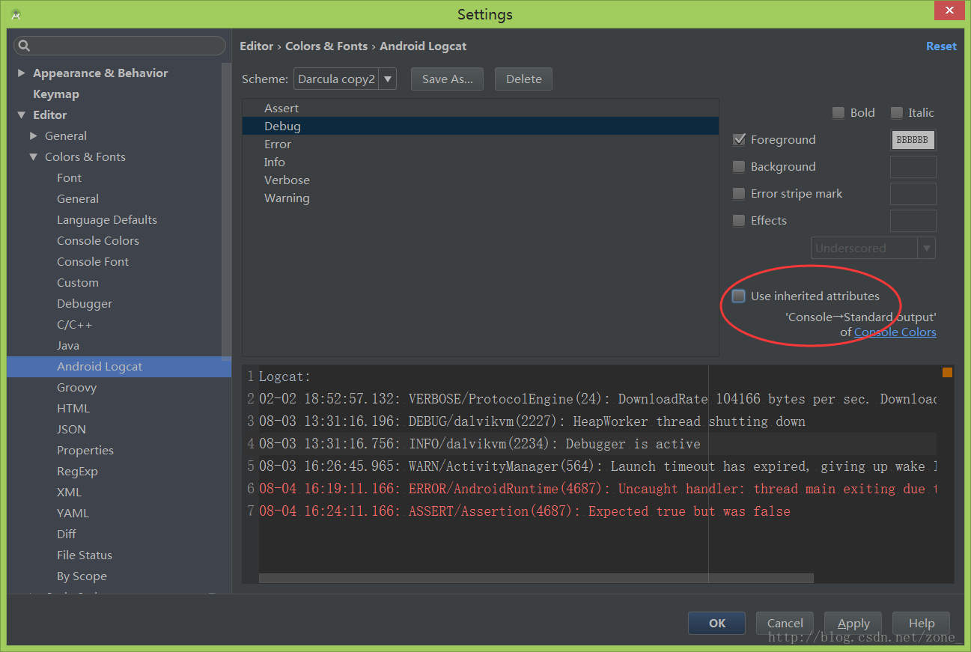Open General under Colors & Fonts
The width and height of the screenshot is (971, 652).
coord(78,199)
